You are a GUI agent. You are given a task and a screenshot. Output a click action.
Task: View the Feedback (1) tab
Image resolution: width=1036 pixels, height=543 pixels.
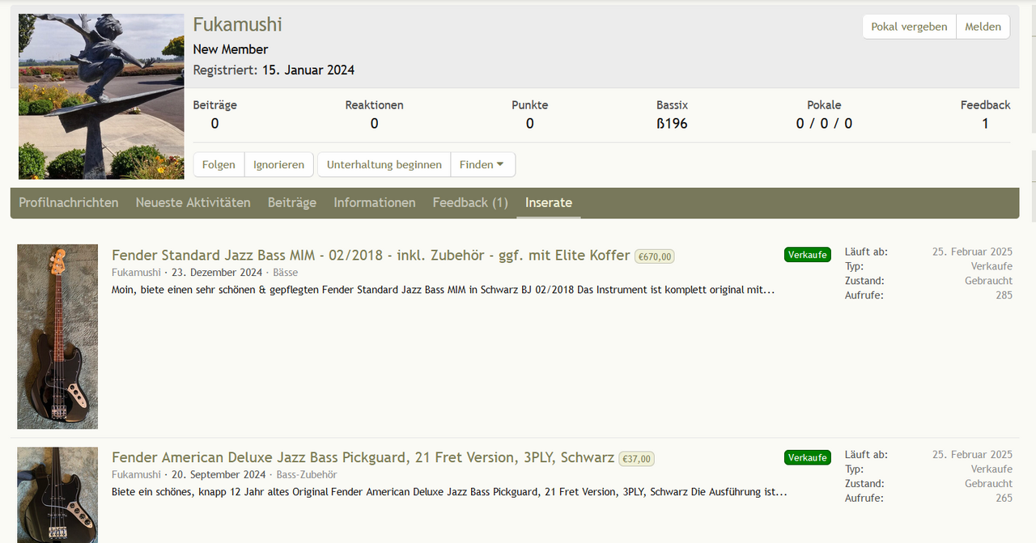470,202
